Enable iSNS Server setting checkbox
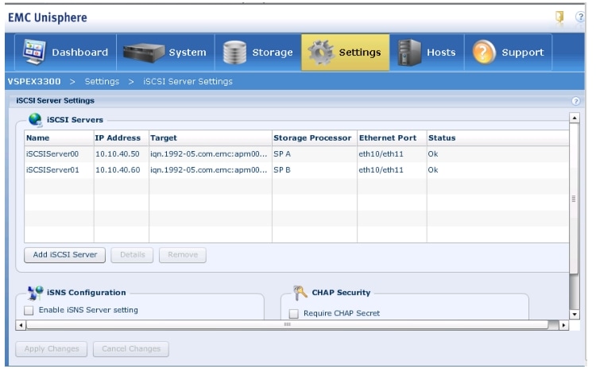Screen dimensions: 596x388 [x=29, y=310]
